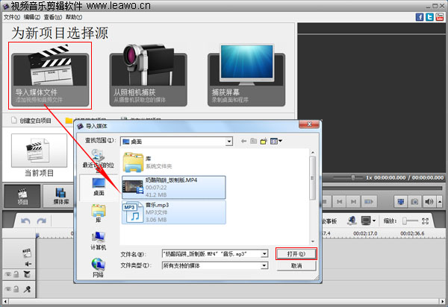
Task: Create a new folder in import dialog
Action: tap(264, 141)
